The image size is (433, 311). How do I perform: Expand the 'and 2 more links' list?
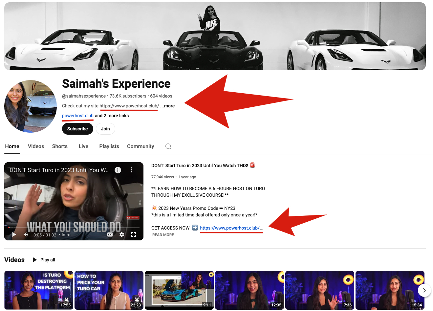tap(112, 116)
